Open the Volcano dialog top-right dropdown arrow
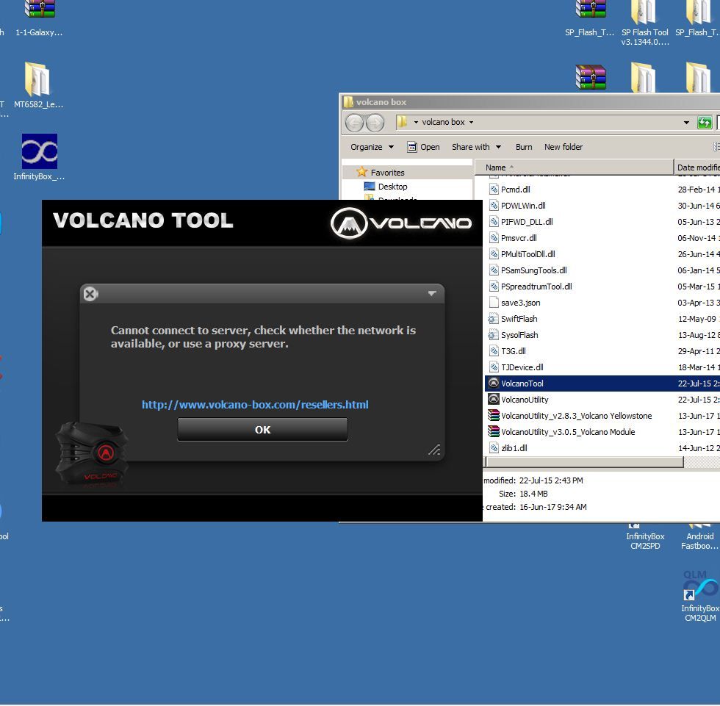Viewport: 720px width, 706px height. point(432,293)
